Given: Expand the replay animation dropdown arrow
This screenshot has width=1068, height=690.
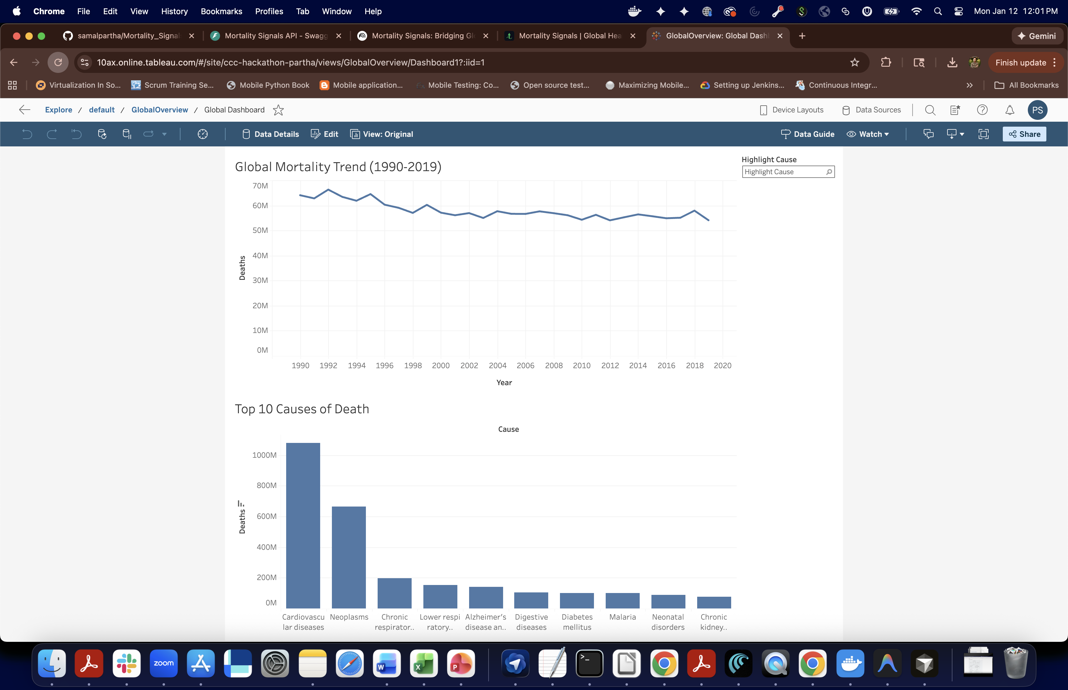Looking at the screenshot, I should tap(164, 134).
